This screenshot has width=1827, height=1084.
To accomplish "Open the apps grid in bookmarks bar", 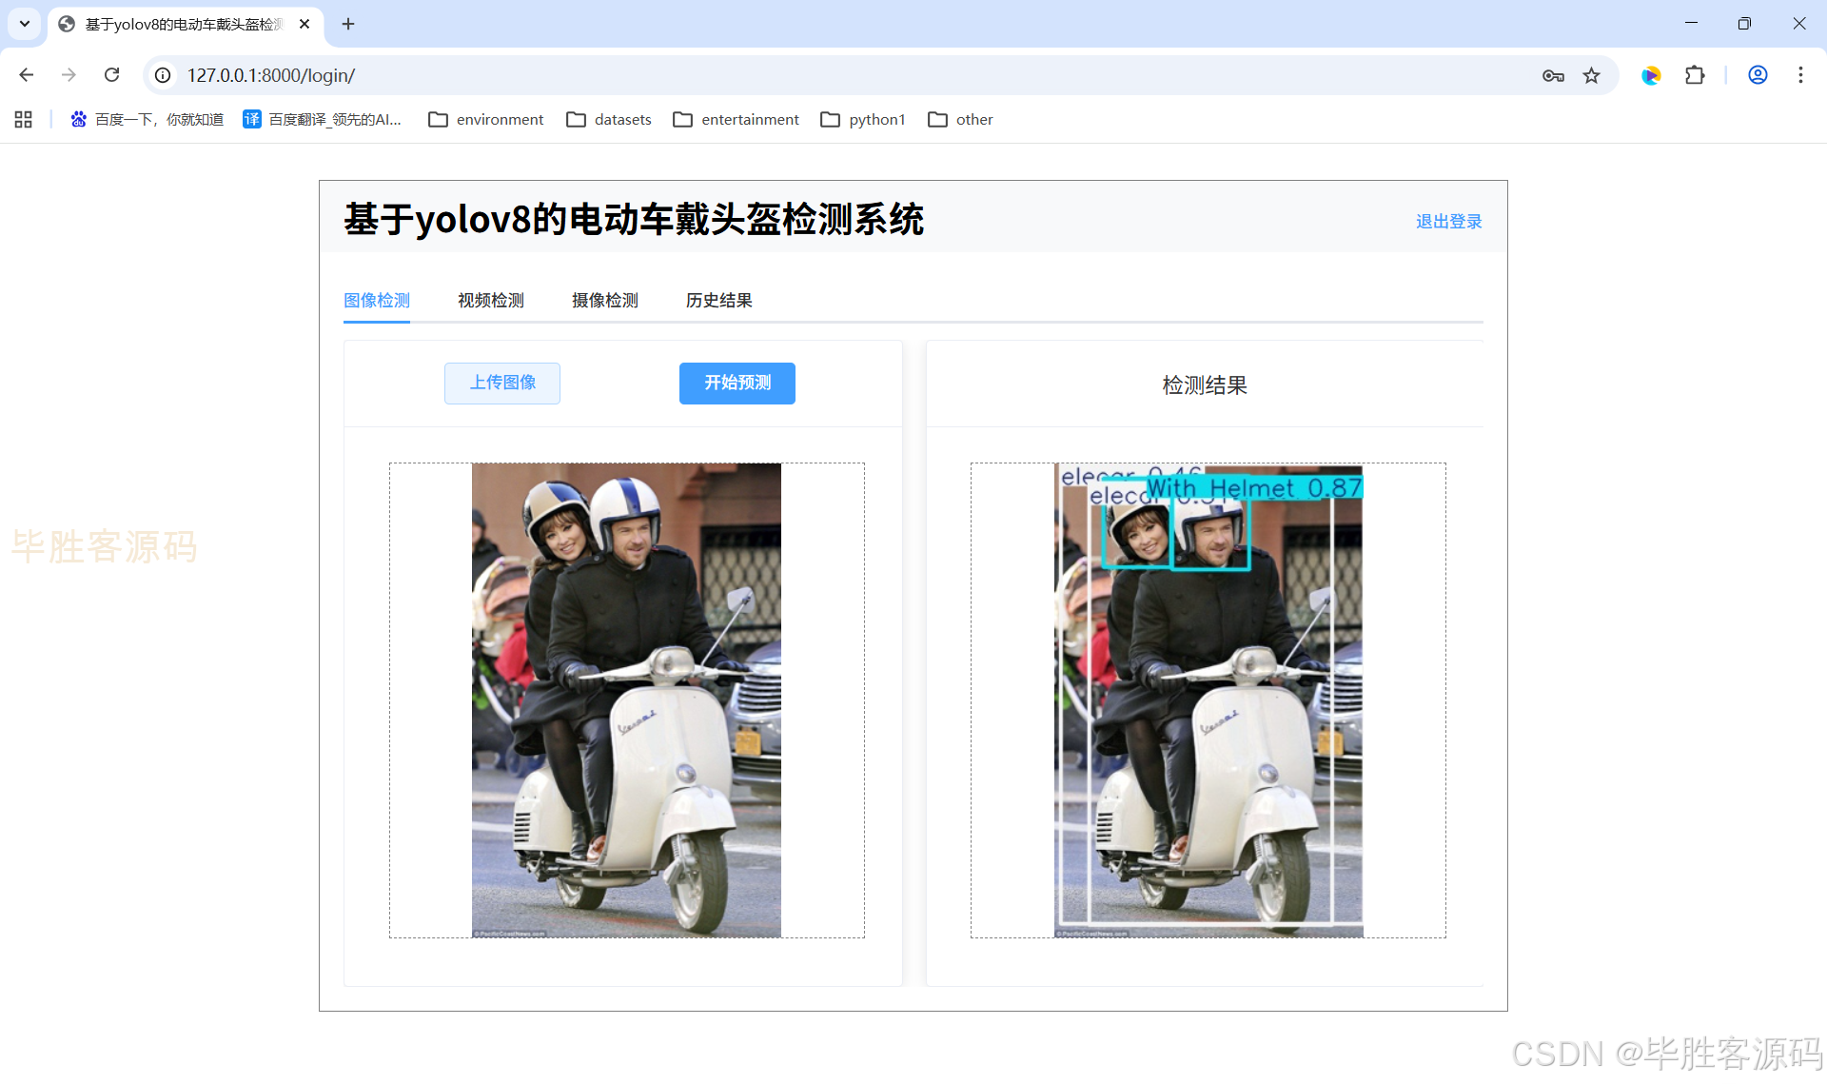I will pos(24,119).
